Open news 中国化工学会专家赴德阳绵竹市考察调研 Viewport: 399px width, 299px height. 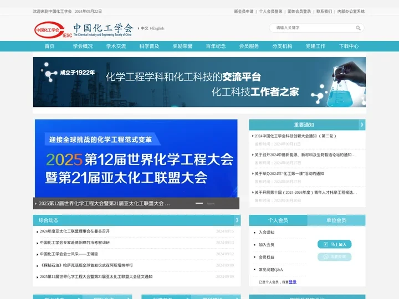coord(75,243)
